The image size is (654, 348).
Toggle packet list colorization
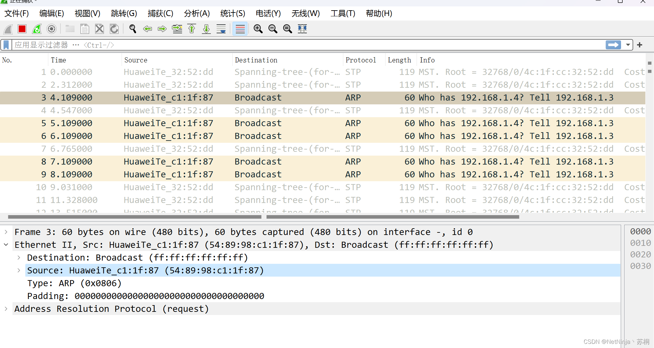point(240,29)
